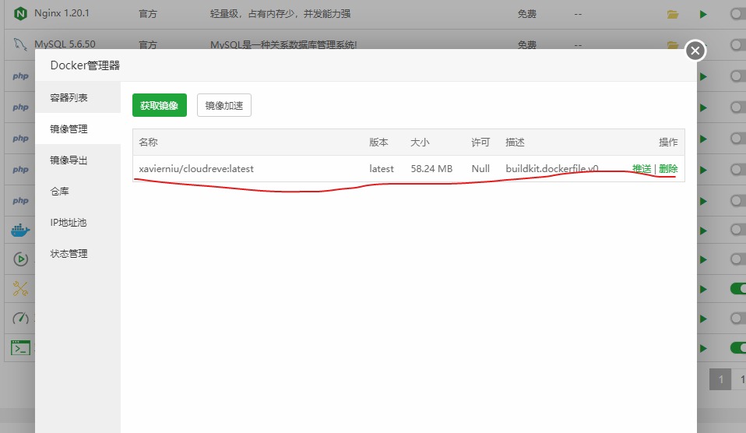Image resolution: width=746 pixels, height=433 pixels.
Task: Click the MySQL 5.6.50 name in background
Action: [x=65, y=44]
